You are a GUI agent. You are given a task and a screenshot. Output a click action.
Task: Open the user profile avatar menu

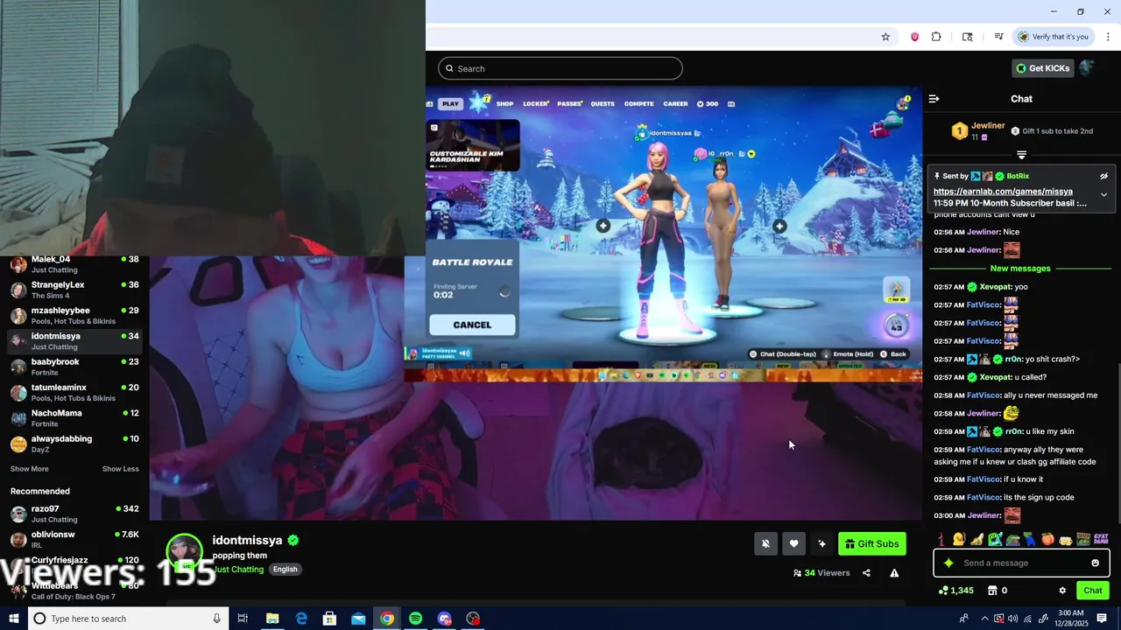click(x=1087, y=68)
